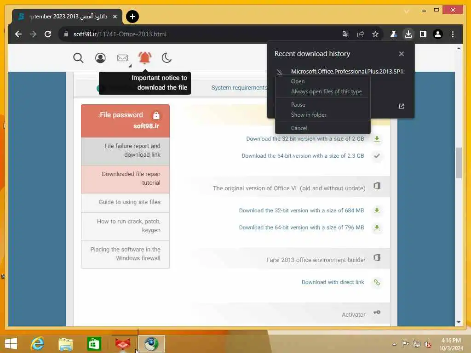Share this page via share icon
Viewport: 471px width, 353px height.
pyautogui.click(x=361, y=34)
